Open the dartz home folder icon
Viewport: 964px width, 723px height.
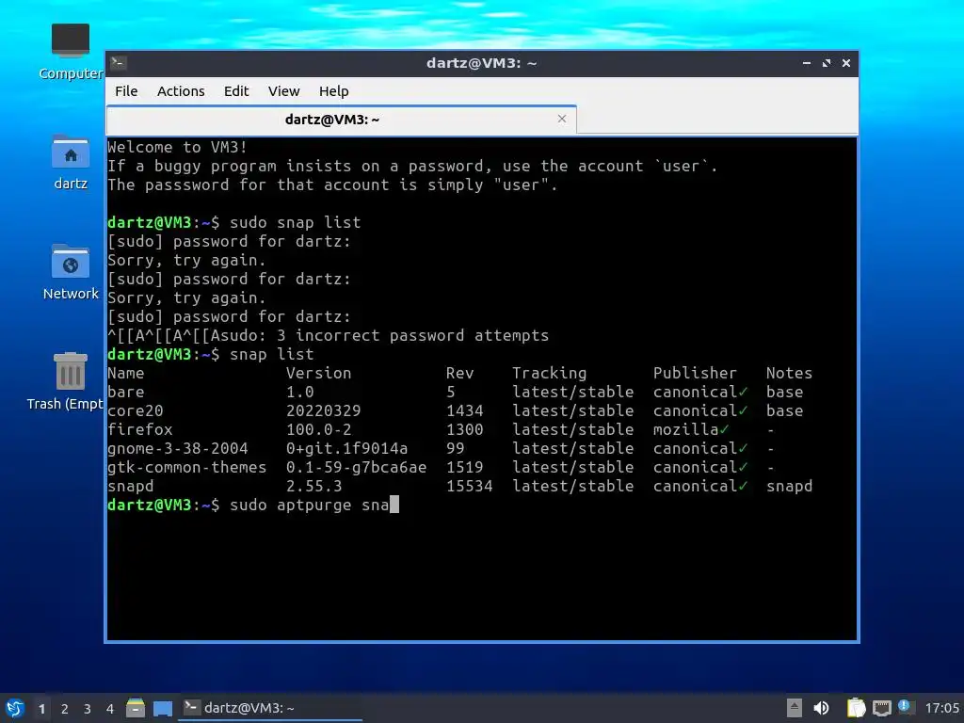[70, 162]
